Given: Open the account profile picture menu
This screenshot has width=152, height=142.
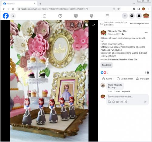Looking at the screenshot, I should [x=146, y=16].
